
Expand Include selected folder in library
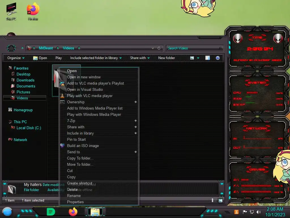[x=96, y=58]
